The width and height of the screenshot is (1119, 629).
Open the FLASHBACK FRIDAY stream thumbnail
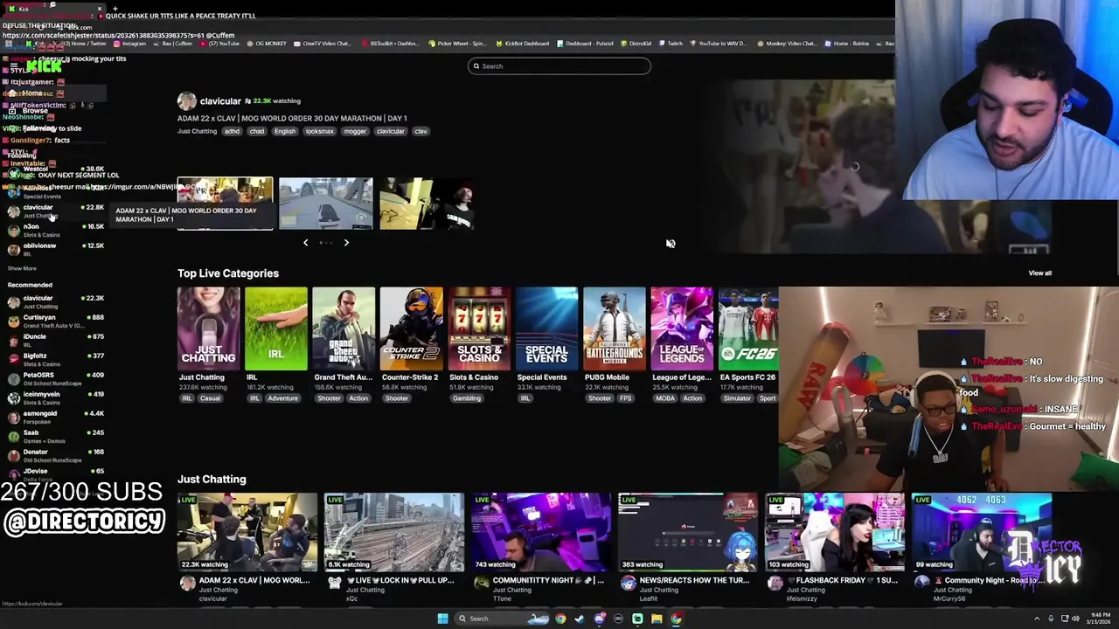click(x=835, y=532)
